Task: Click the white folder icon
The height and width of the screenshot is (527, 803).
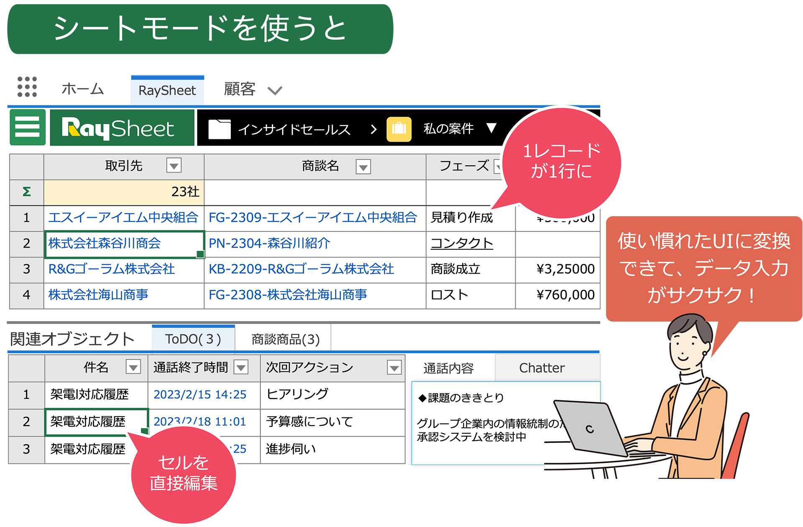Action: point(220,129)
